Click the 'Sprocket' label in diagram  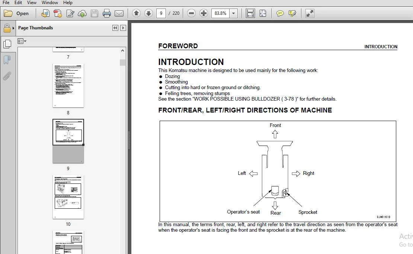pyautogui.click(x=308, y=212)
